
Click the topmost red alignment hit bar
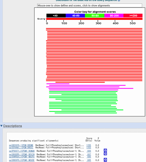pyautogui.click(x=94, y=28)
